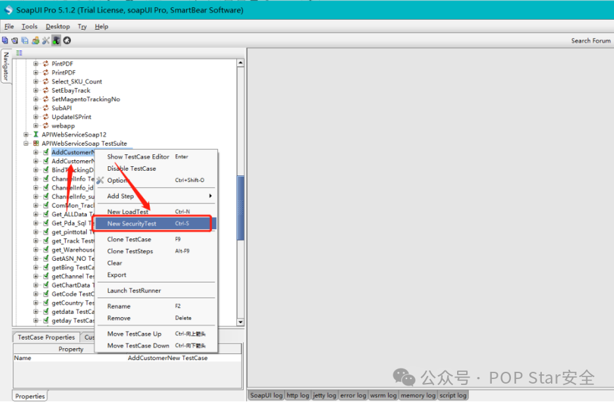Click the getBing test case icon
This screenshot has width=614, height=402.
46,267
